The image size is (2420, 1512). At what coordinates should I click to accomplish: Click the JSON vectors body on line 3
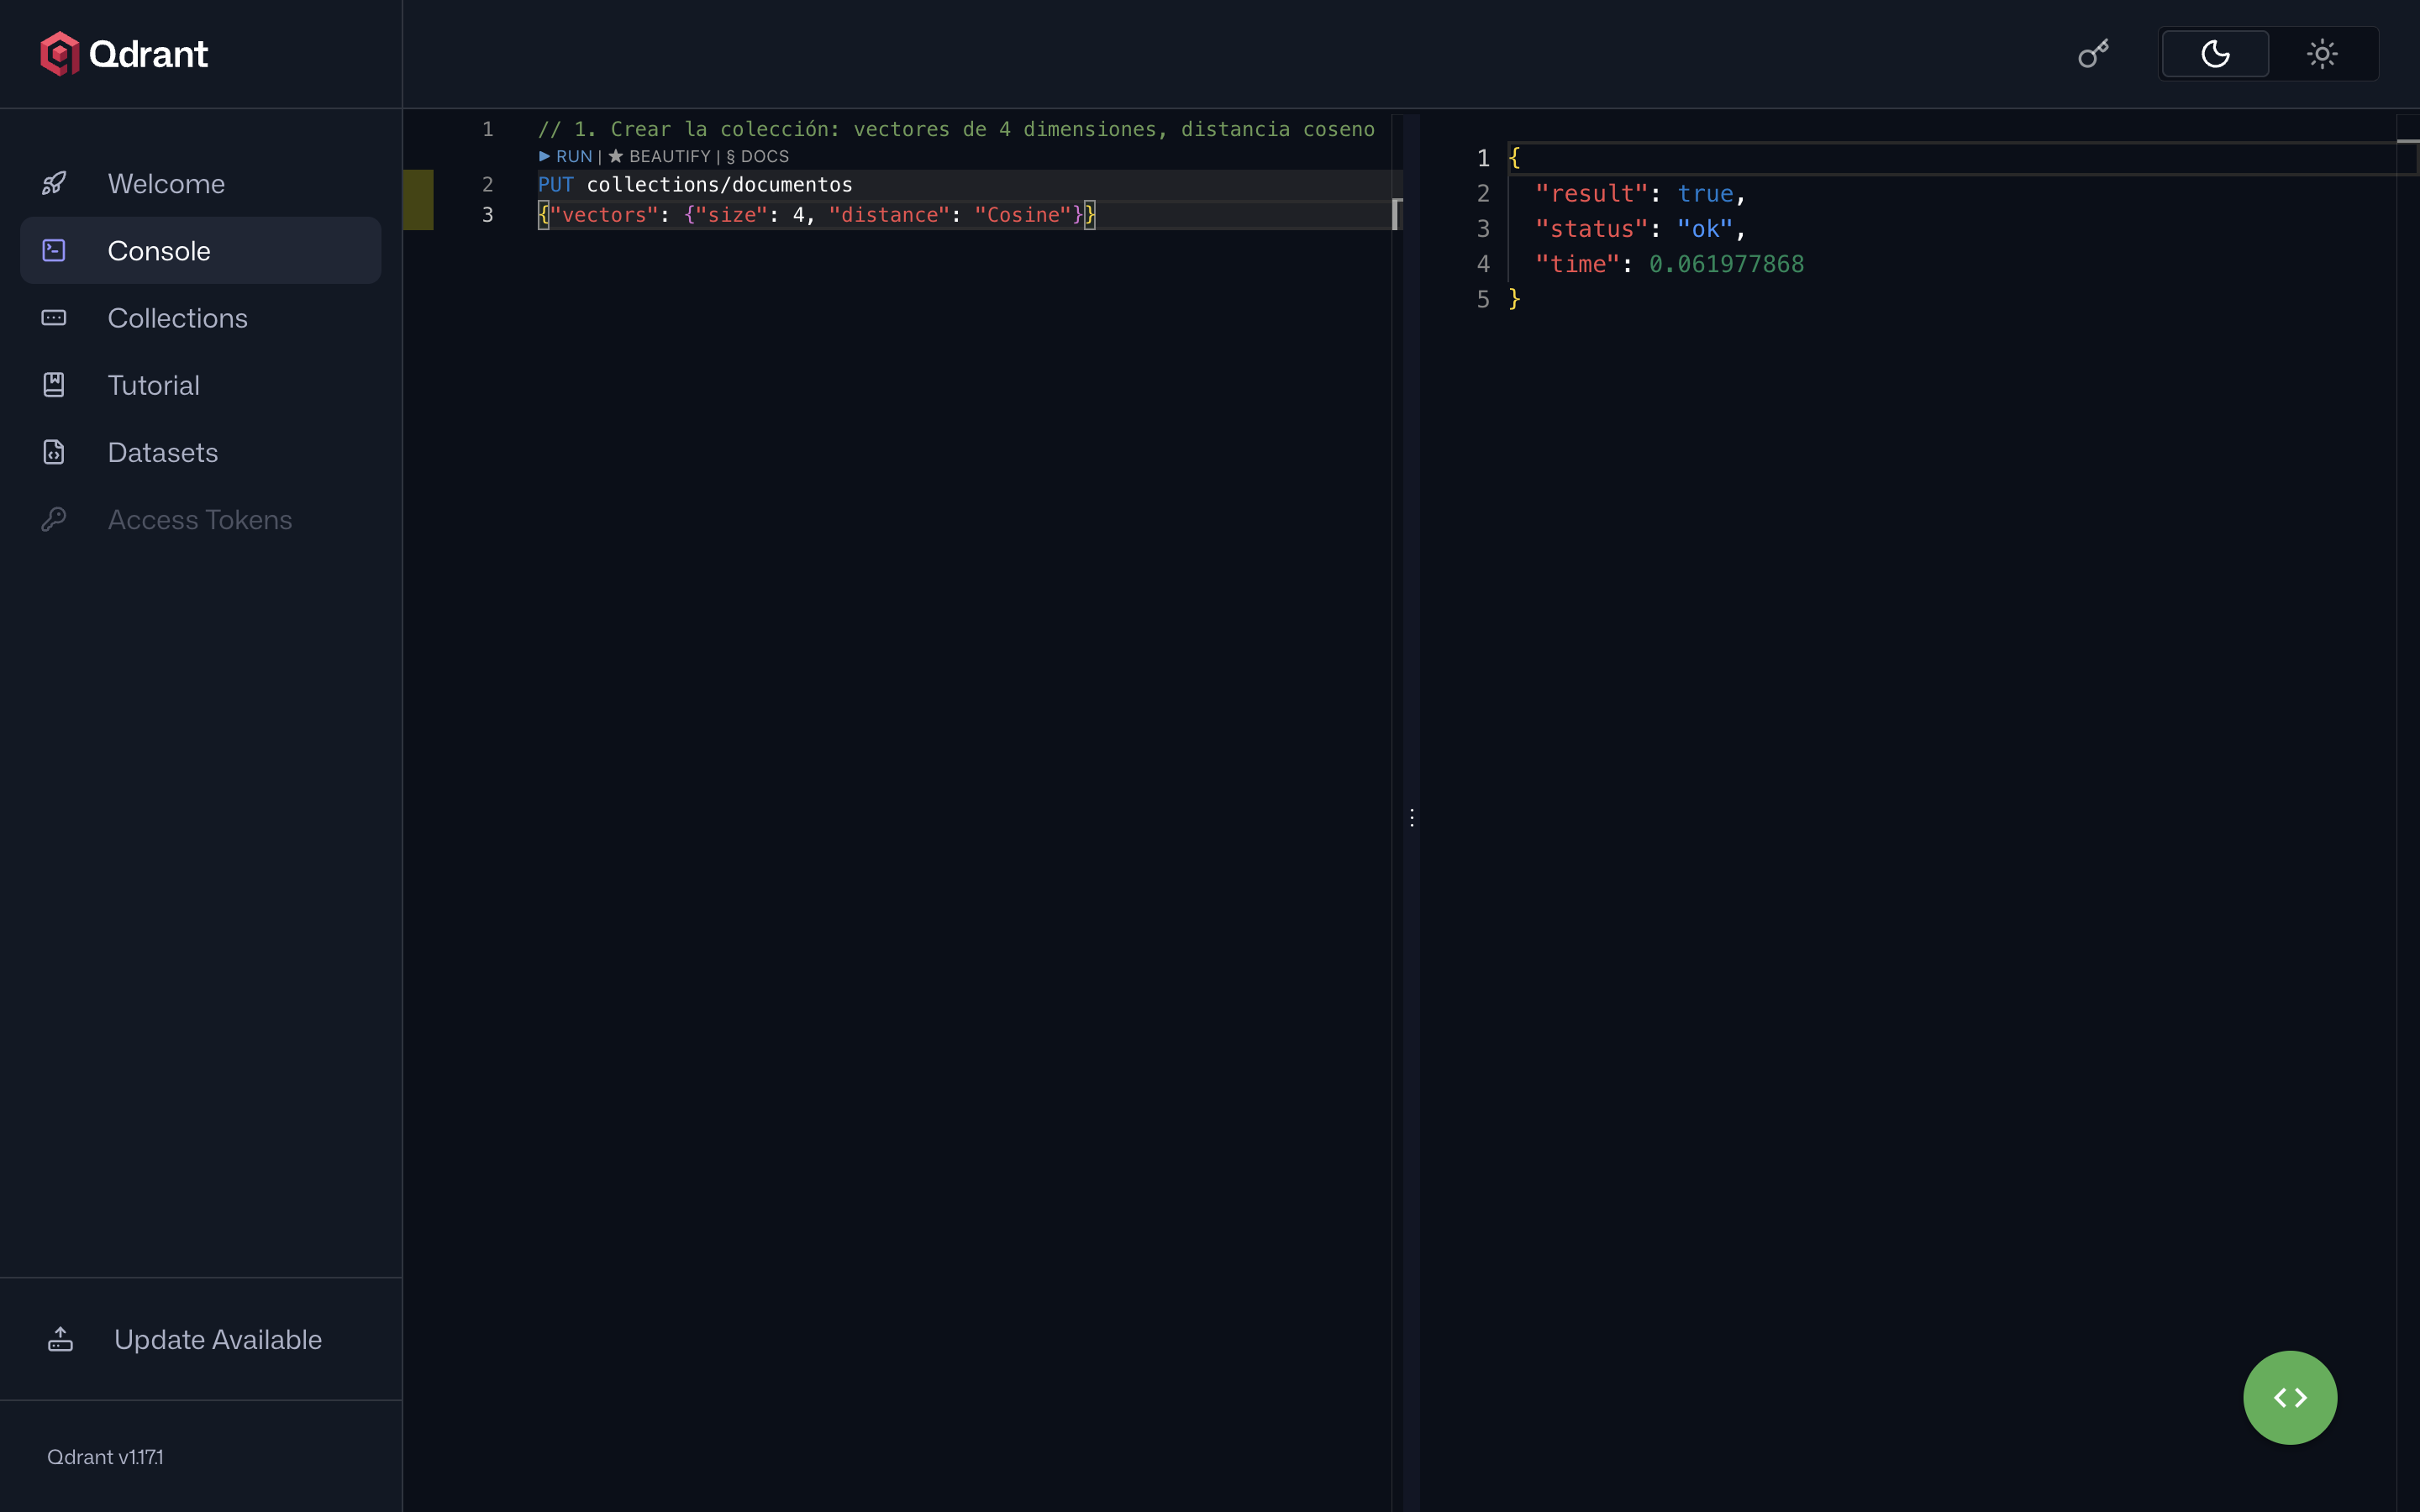coord(816,214)
